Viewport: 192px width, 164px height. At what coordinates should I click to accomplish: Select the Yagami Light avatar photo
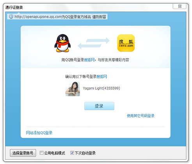coord(73,89)
